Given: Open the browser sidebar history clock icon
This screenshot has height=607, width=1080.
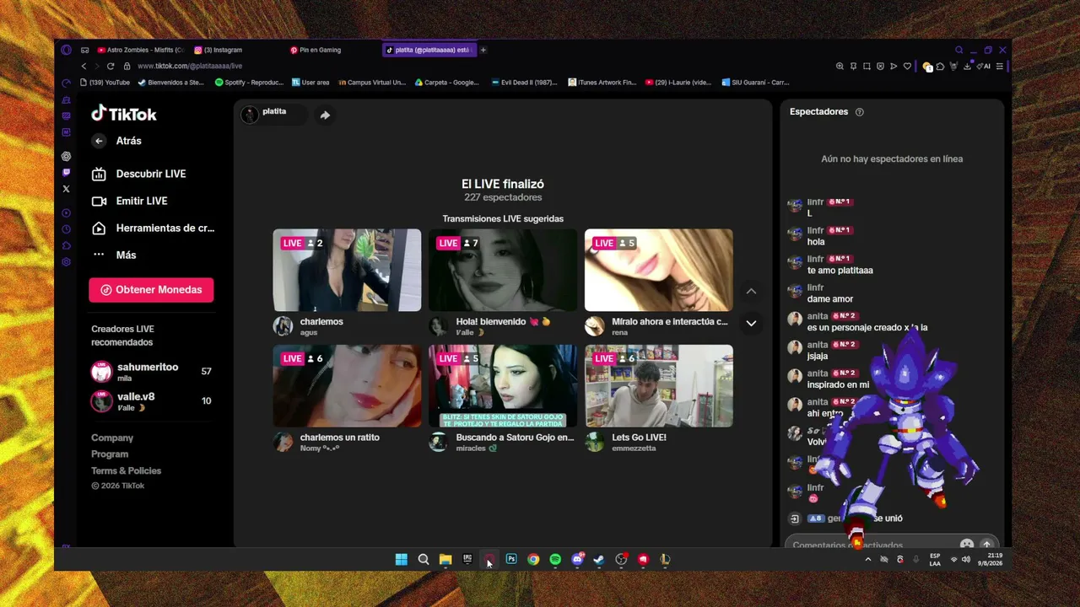Looking at the screenshot, I should point(66,229).
